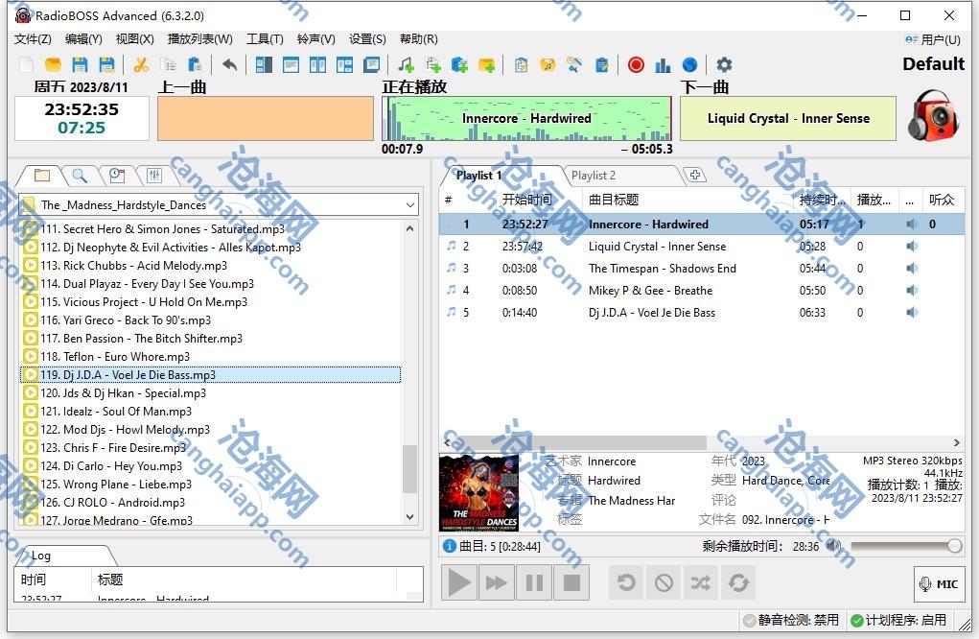Screen dimensions: 979x639
Task: Click the scissors cut icon
Action: [141, 65]
